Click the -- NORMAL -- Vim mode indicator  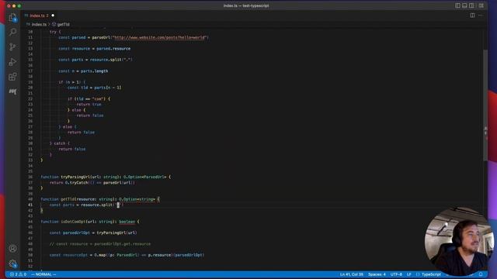click(x=43, y=274)
